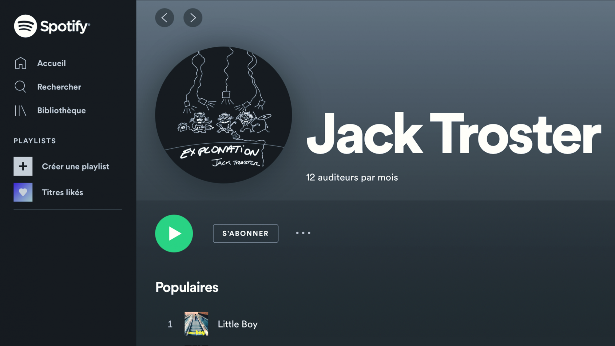Go forward with the right arrow
Image resolution: width=615 pixels, height=346 pixels.
tap(193, 18)
